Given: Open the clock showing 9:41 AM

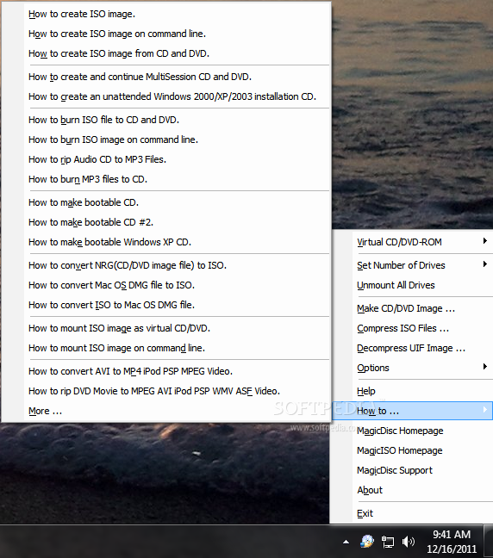Looking at the screenshot, I should pos(452,542).
